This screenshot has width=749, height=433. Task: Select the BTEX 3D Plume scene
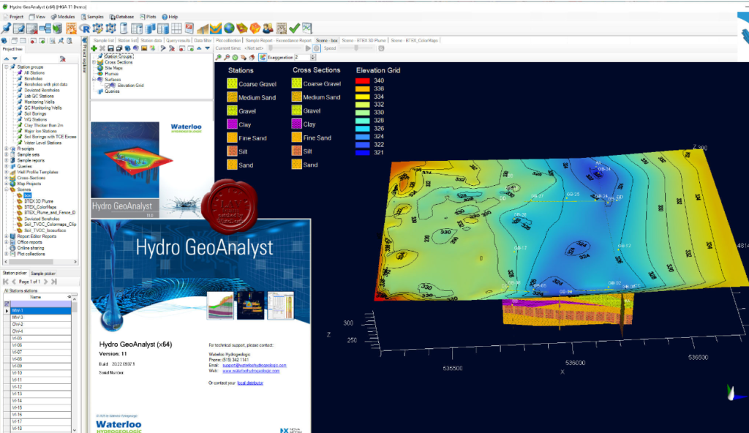click(x=39, y=201)
